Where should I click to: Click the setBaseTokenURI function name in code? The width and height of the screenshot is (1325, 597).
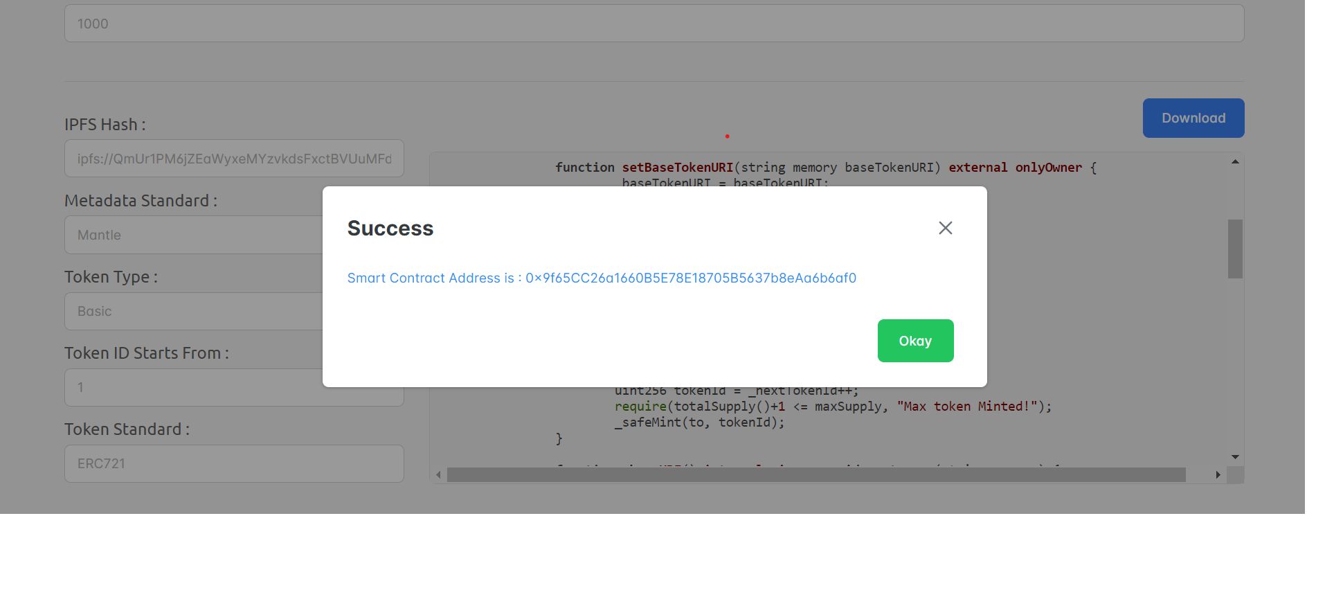677,168
